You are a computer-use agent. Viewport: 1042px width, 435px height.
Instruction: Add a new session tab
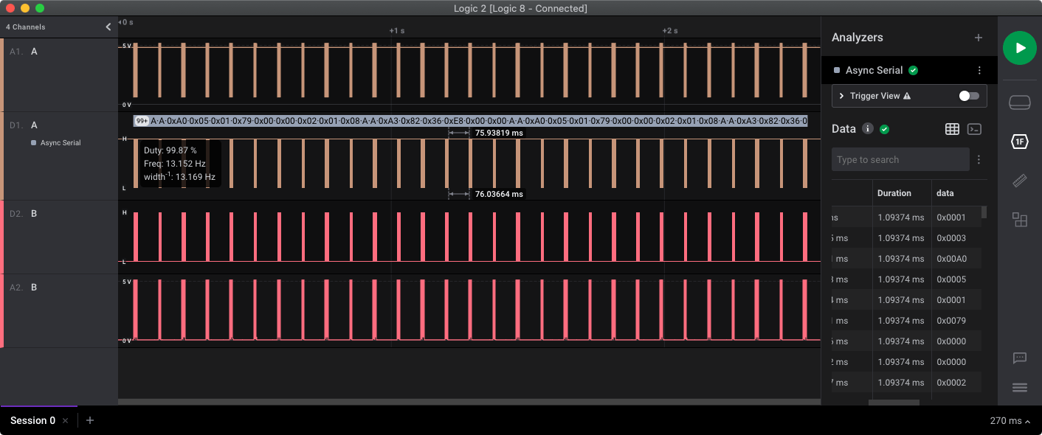90,420
